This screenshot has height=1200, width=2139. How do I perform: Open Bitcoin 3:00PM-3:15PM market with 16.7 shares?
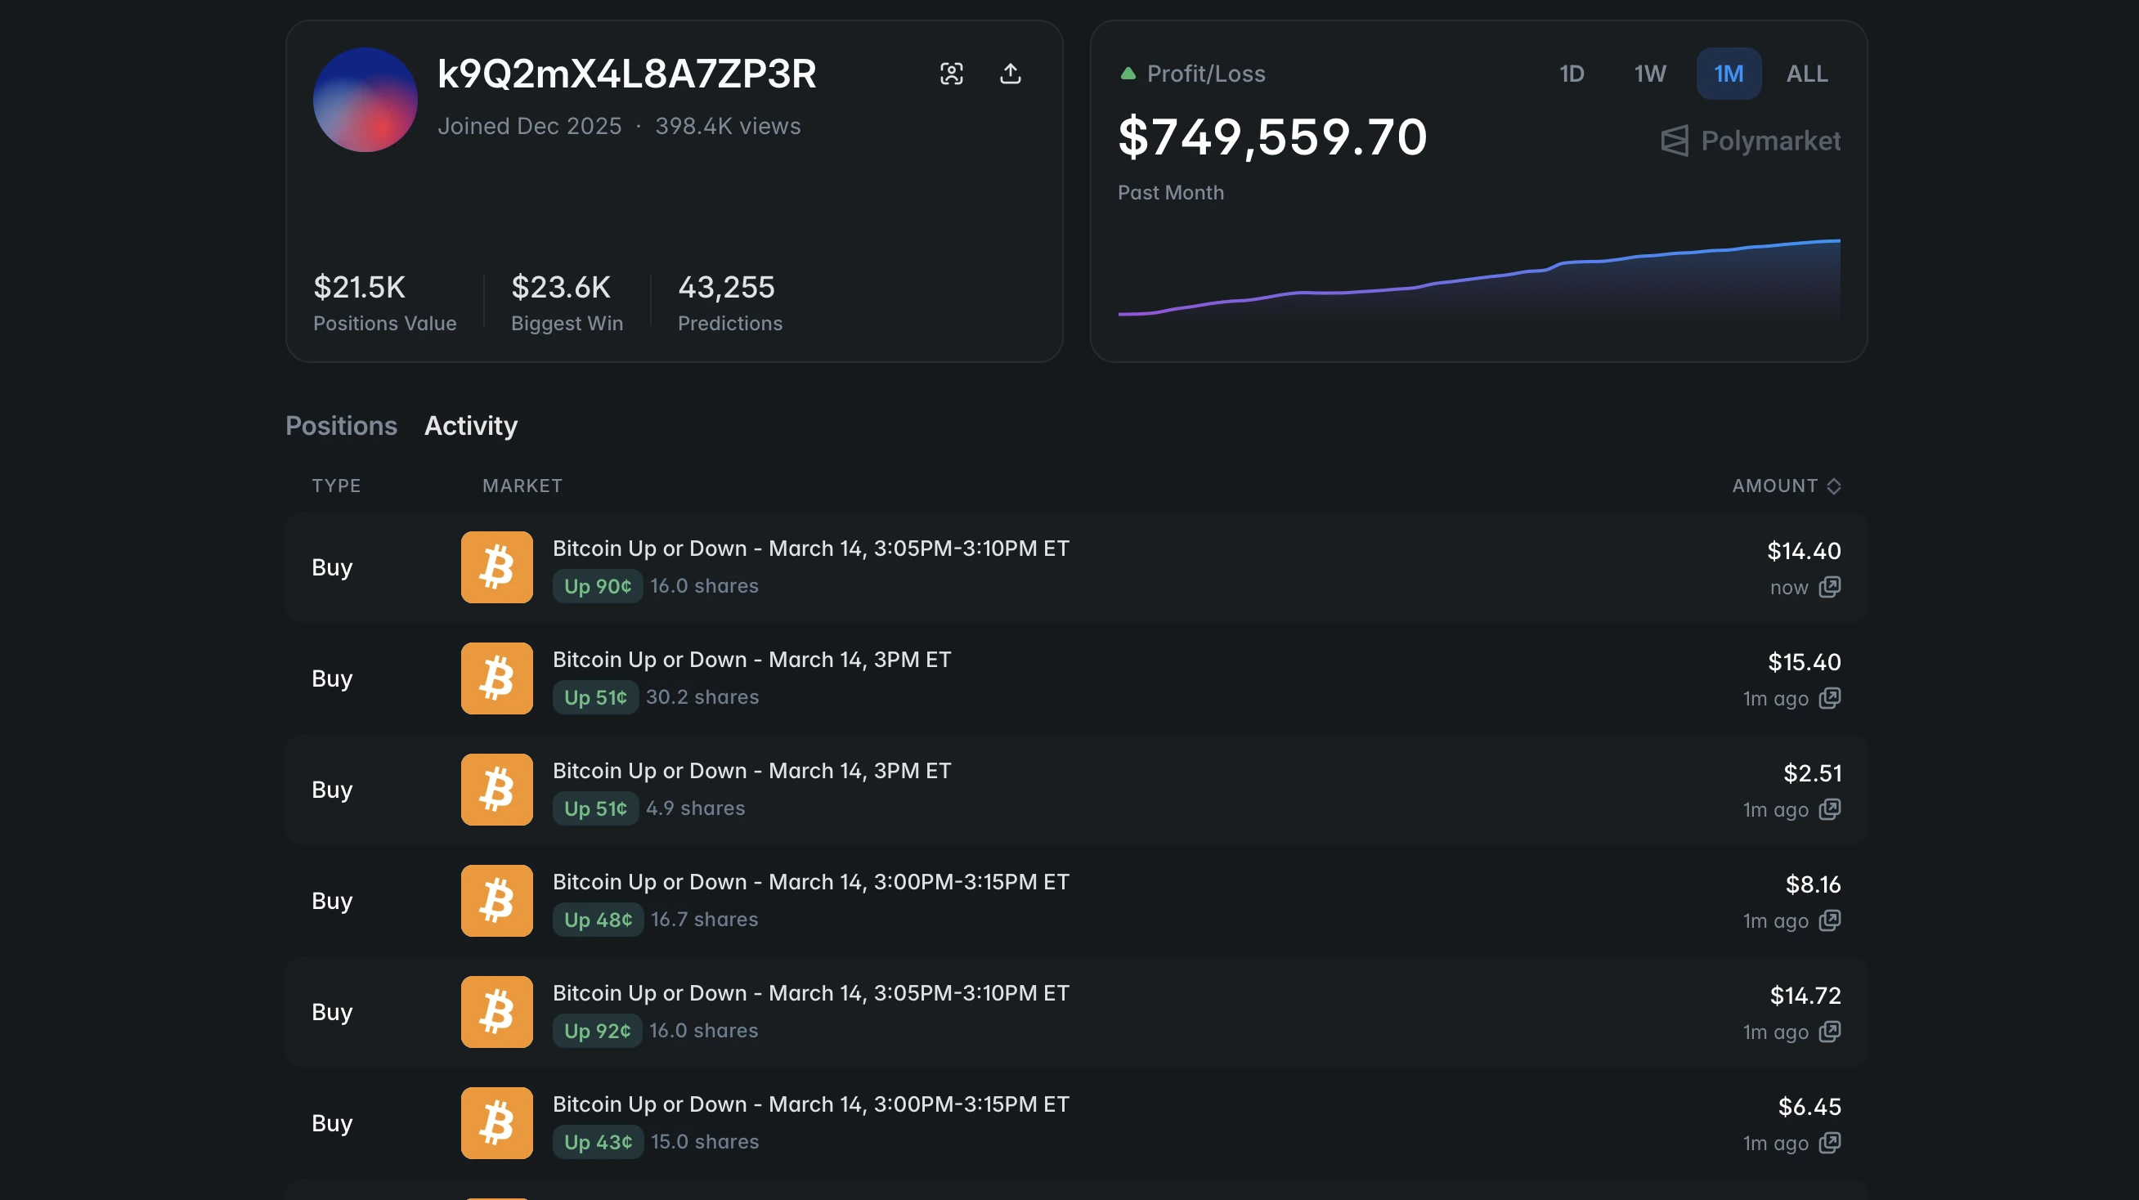[x=810, y=882]
